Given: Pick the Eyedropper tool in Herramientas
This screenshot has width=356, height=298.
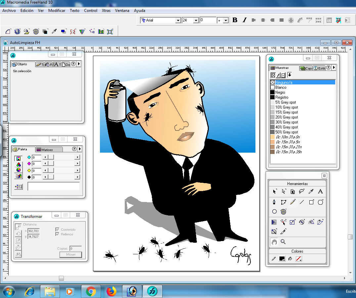Looking at the screenshot, I should 311,191.
